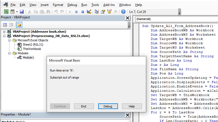Open Properties Window toolbar icon
The image size is (218, 122).
(103, 12)
